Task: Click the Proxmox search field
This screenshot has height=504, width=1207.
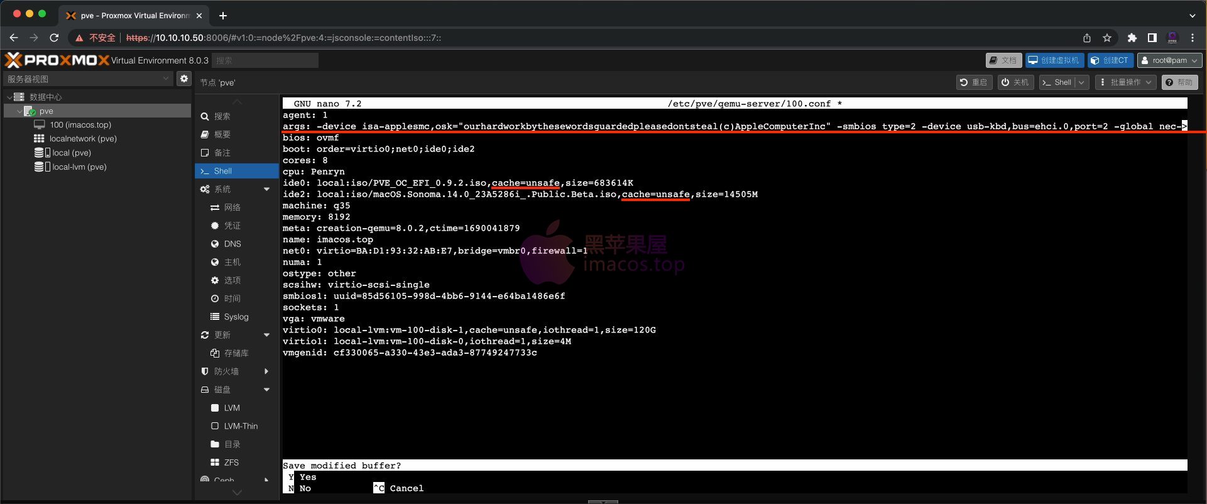Action: point(265,60)
